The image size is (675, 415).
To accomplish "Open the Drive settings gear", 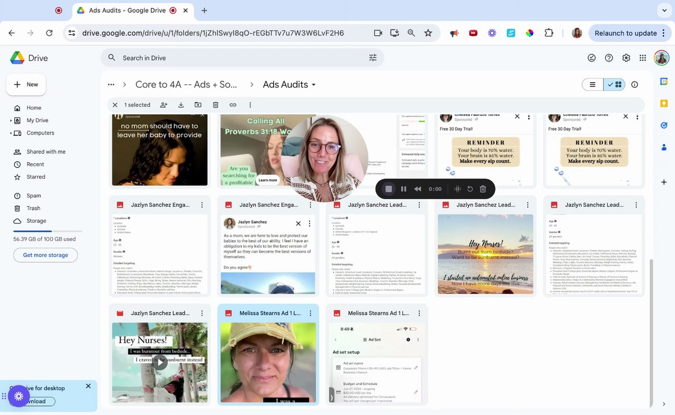I will [626, 58].
